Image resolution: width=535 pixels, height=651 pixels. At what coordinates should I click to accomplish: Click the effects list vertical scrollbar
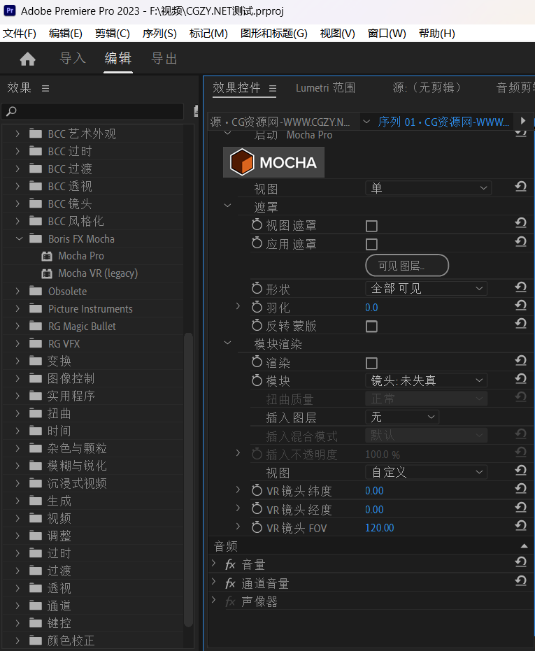[x=188, y=480]
